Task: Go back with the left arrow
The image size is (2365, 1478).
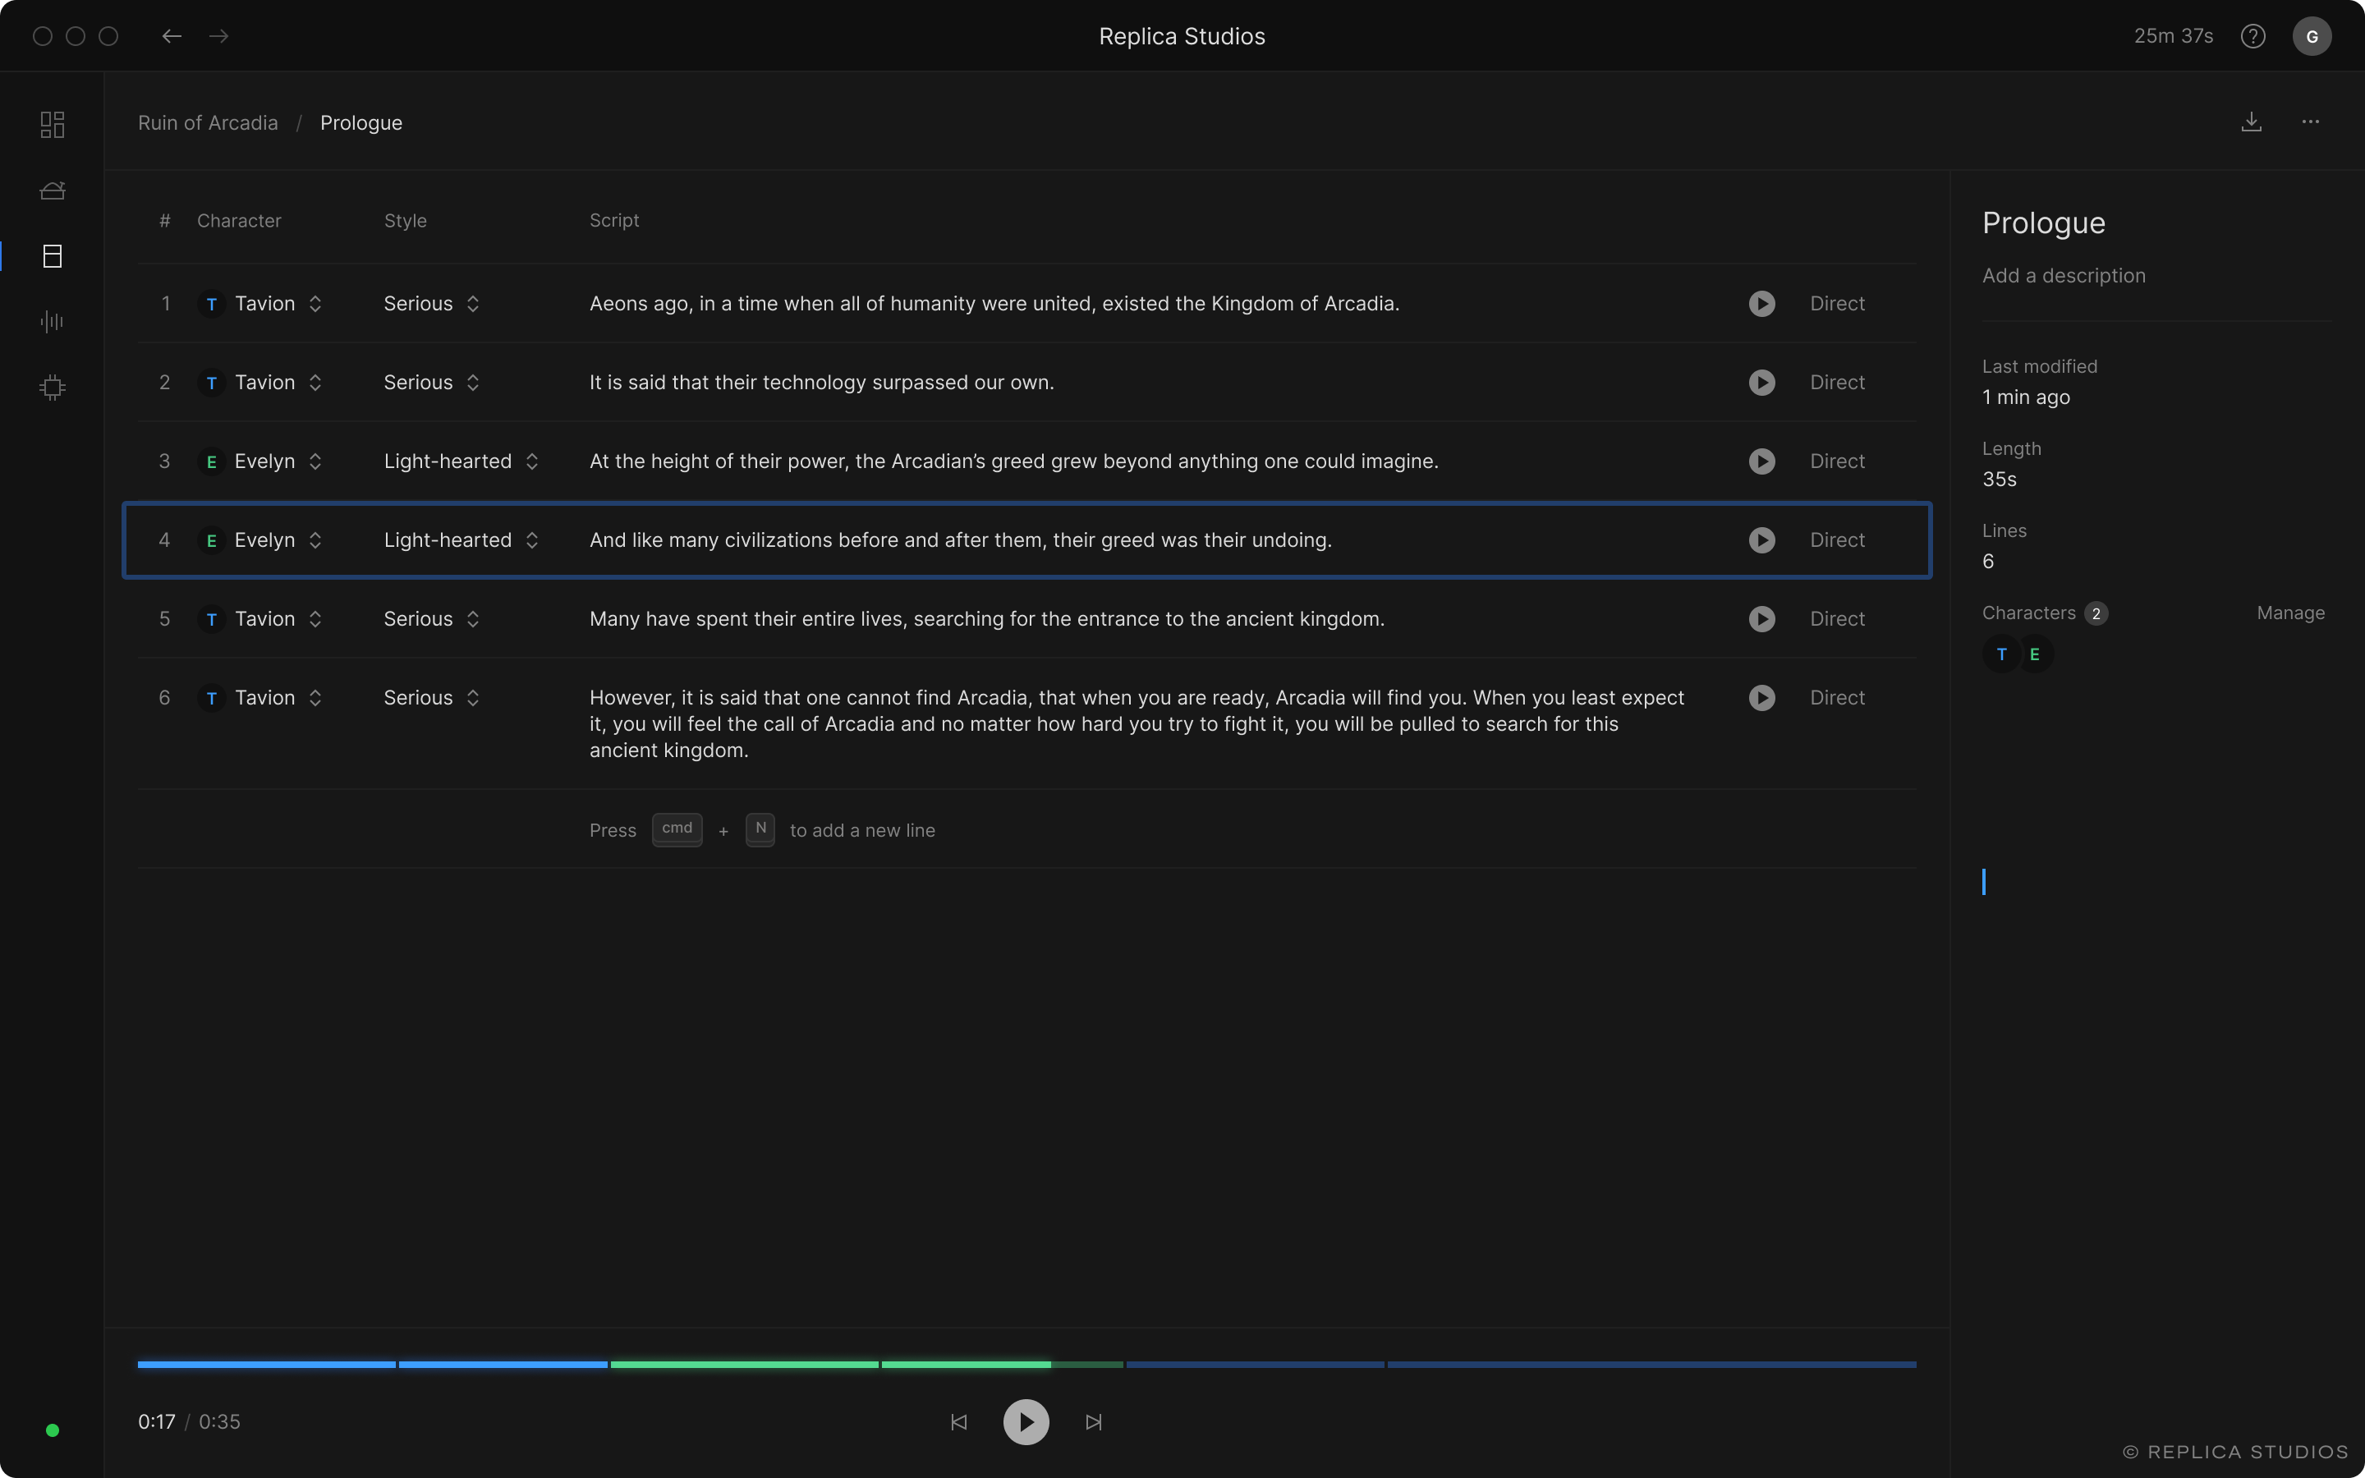Action: click(x=172, y=36)
